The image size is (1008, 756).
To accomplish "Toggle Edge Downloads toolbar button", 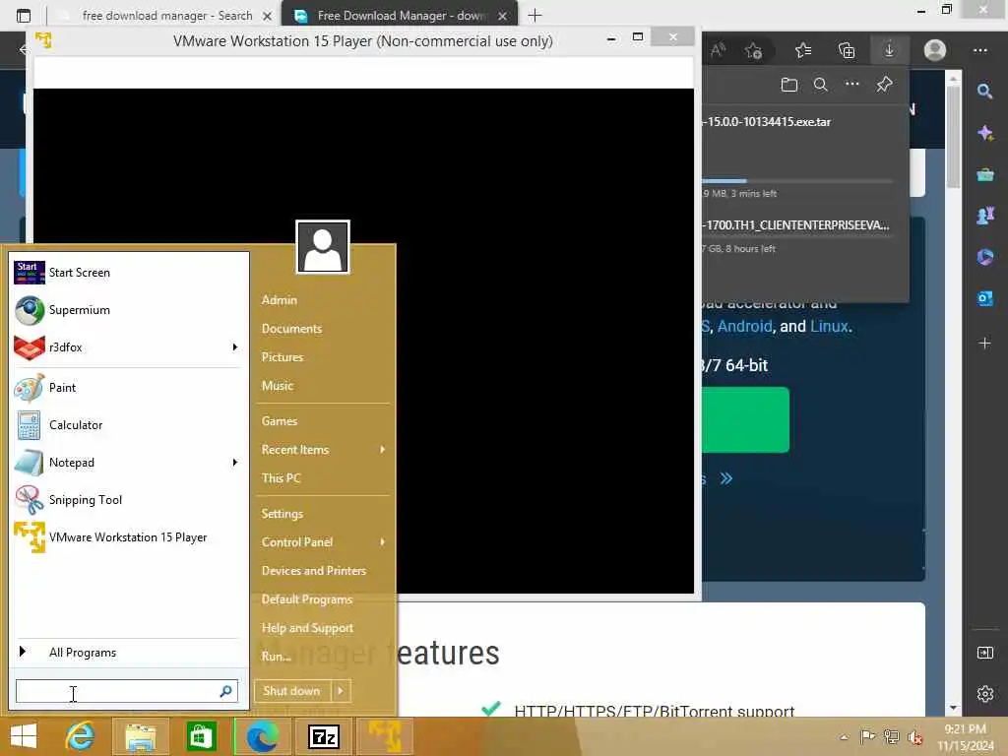I will [889, 50].
